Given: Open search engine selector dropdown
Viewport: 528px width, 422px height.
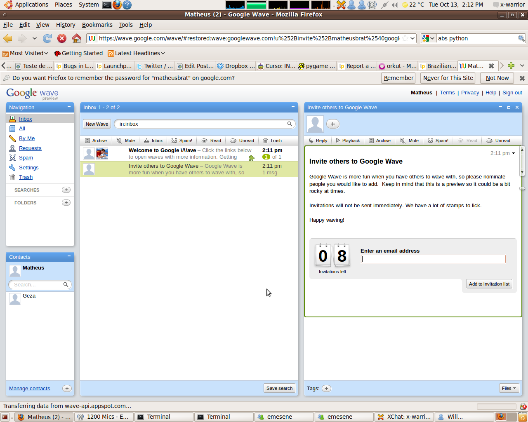Looking at the screenshot, I should (429, 38).
